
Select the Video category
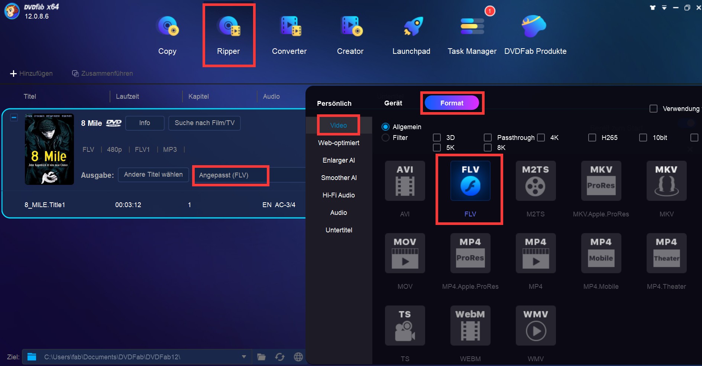click(x=339, y=125)
